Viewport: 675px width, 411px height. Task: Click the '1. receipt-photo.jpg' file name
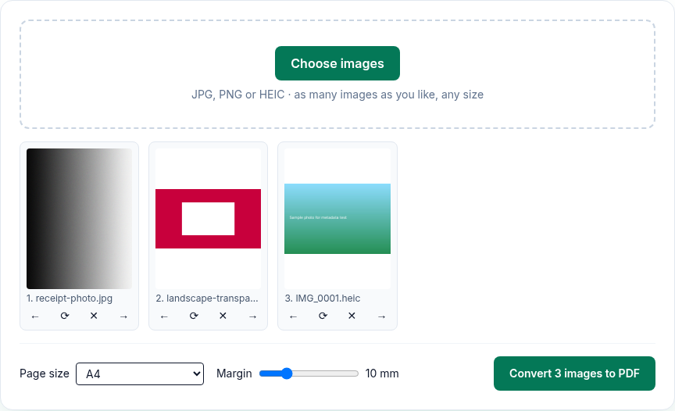70,298
